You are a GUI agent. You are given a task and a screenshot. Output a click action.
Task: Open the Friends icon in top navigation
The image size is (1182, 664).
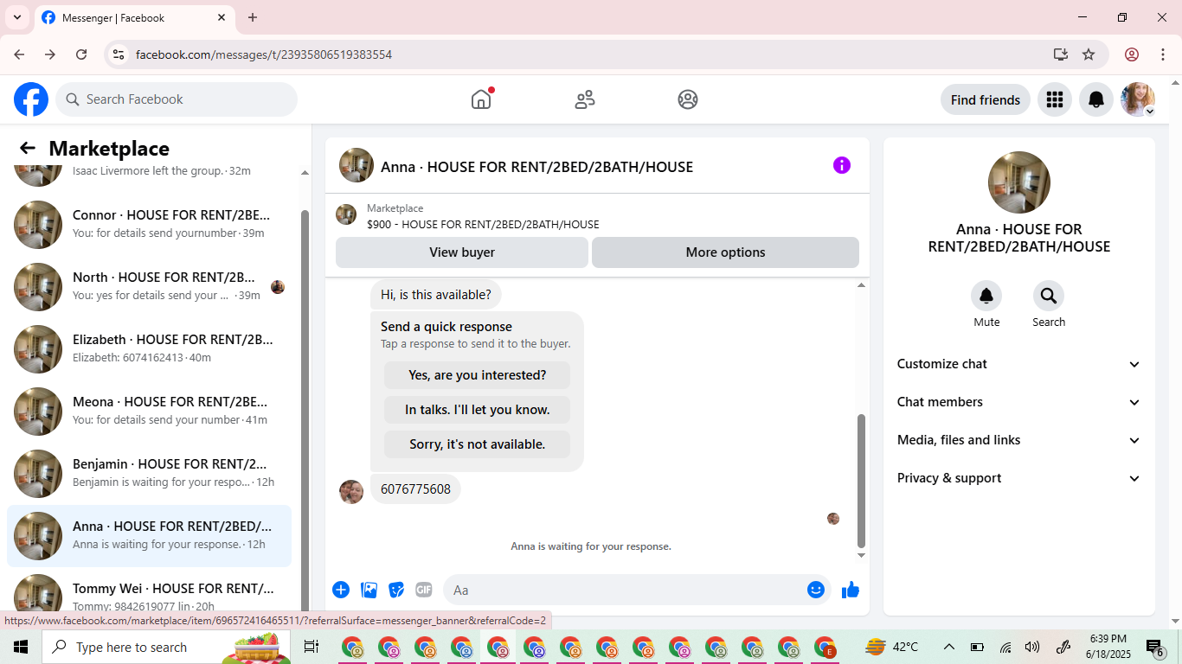pyautogui.click(x=585, y=99)
